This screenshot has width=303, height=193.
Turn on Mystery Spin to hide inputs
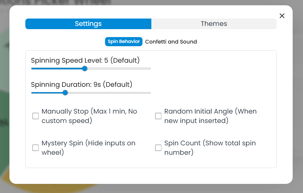point(35,148)
